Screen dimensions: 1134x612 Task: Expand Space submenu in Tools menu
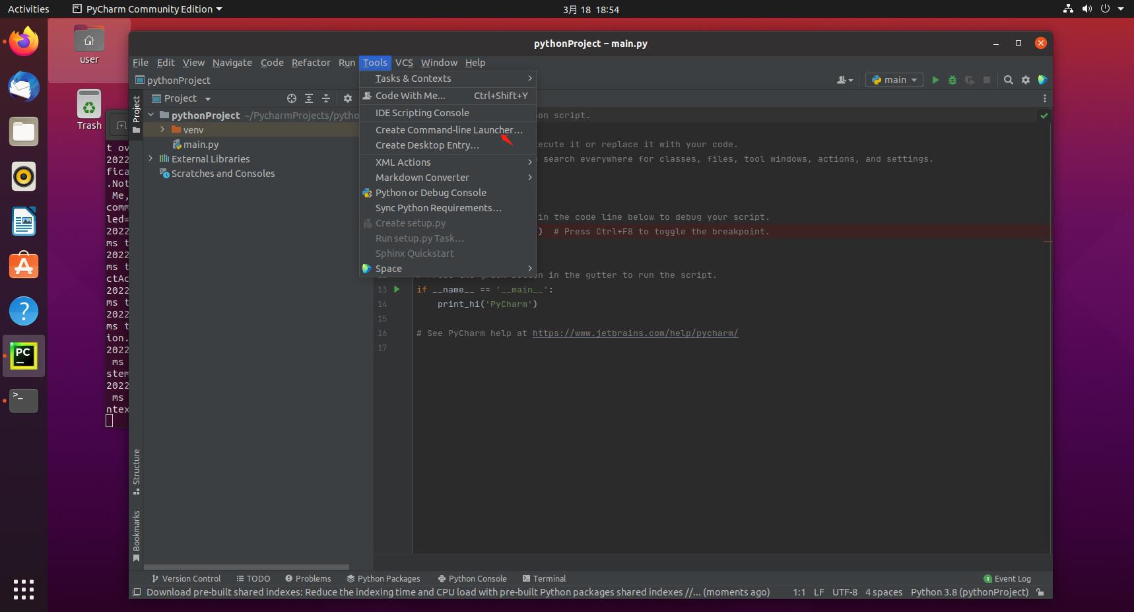tap(448, 269)
